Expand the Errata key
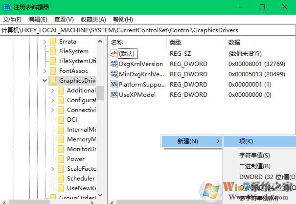The width and height of the screenshot is (296, 204). (x=45, y=42)
